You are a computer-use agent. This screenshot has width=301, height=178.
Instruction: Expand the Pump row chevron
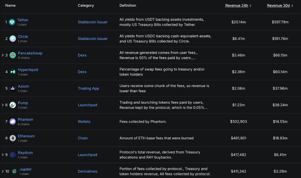click(3, 105)
